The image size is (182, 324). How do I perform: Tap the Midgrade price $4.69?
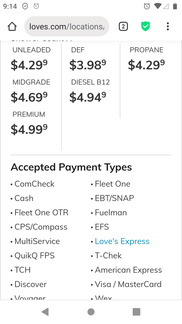pos(29,97)
